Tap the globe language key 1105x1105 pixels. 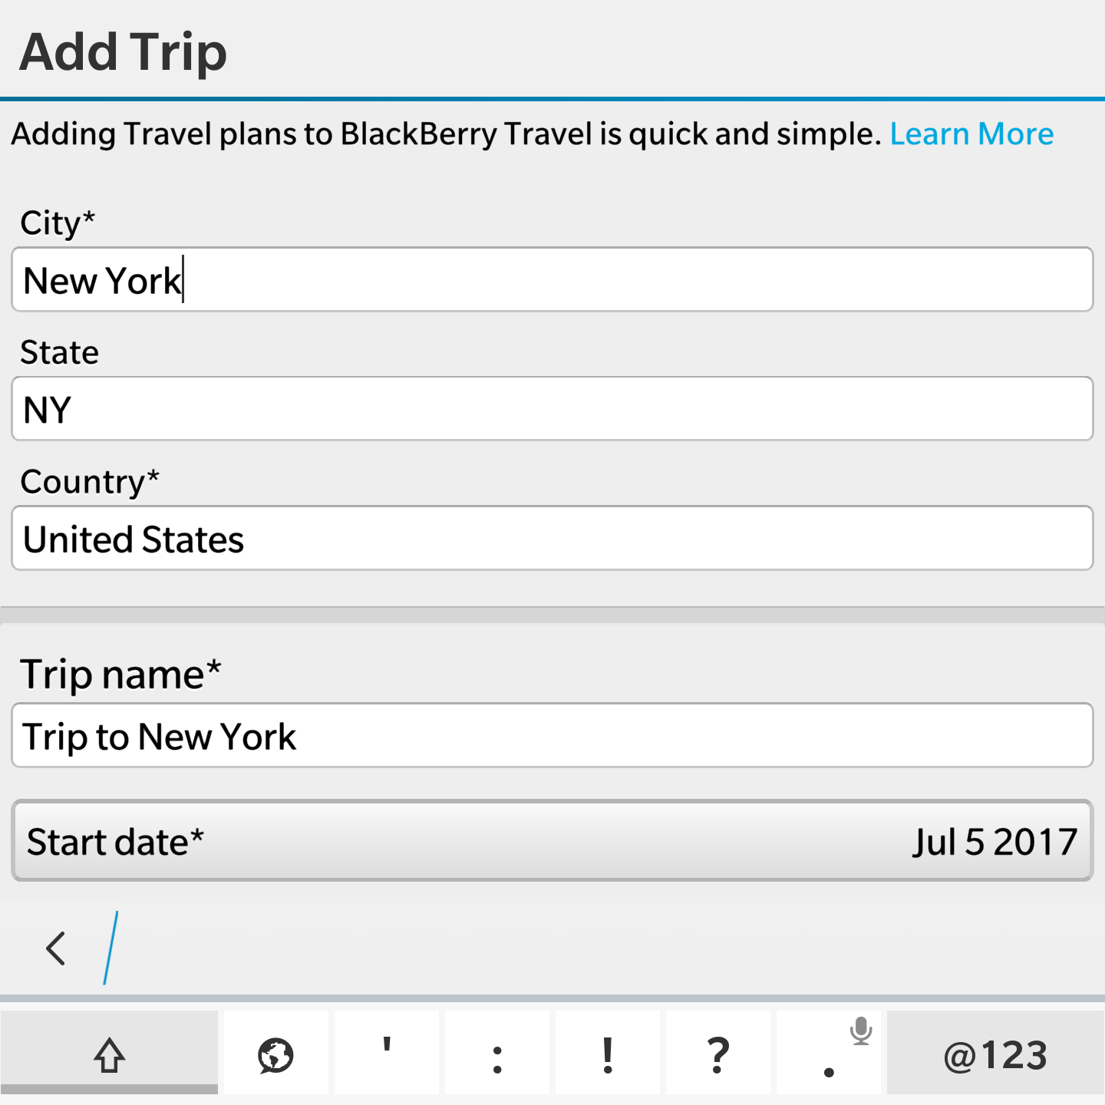pos(276,1054)
